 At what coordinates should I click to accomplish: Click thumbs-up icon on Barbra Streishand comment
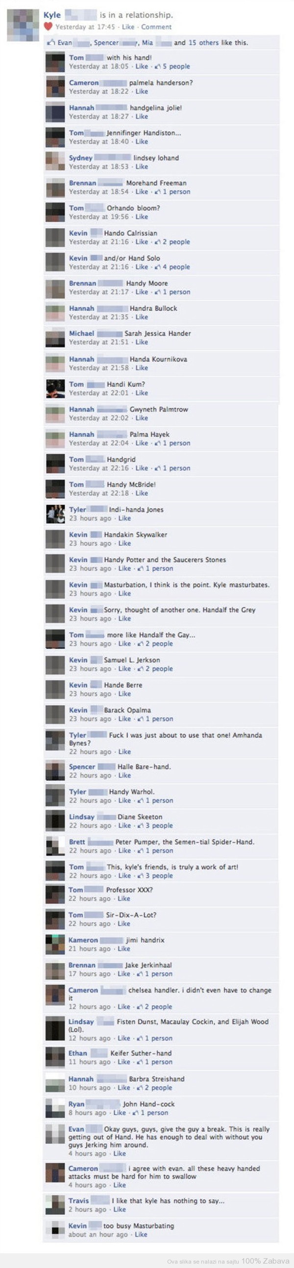[139, 1088]
